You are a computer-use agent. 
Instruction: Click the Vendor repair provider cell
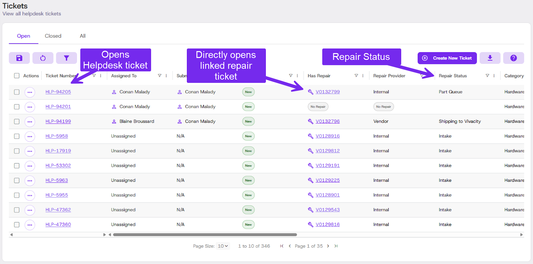381,121
